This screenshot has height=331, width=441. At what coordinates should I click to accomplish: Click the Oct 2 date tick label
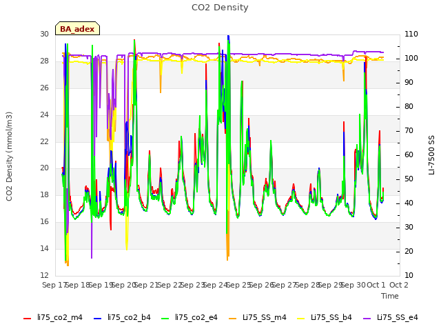[399, 285]
